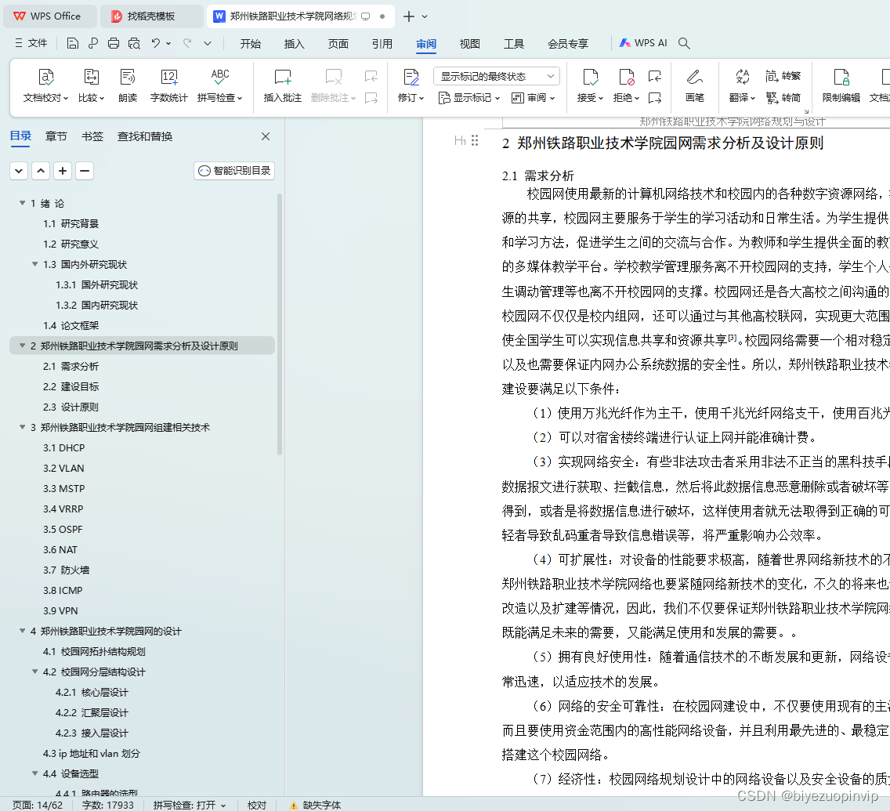The height and width of the screenshot is (811, 890).
Task: Click the minus remove heading button
Action: click(85, 171)
